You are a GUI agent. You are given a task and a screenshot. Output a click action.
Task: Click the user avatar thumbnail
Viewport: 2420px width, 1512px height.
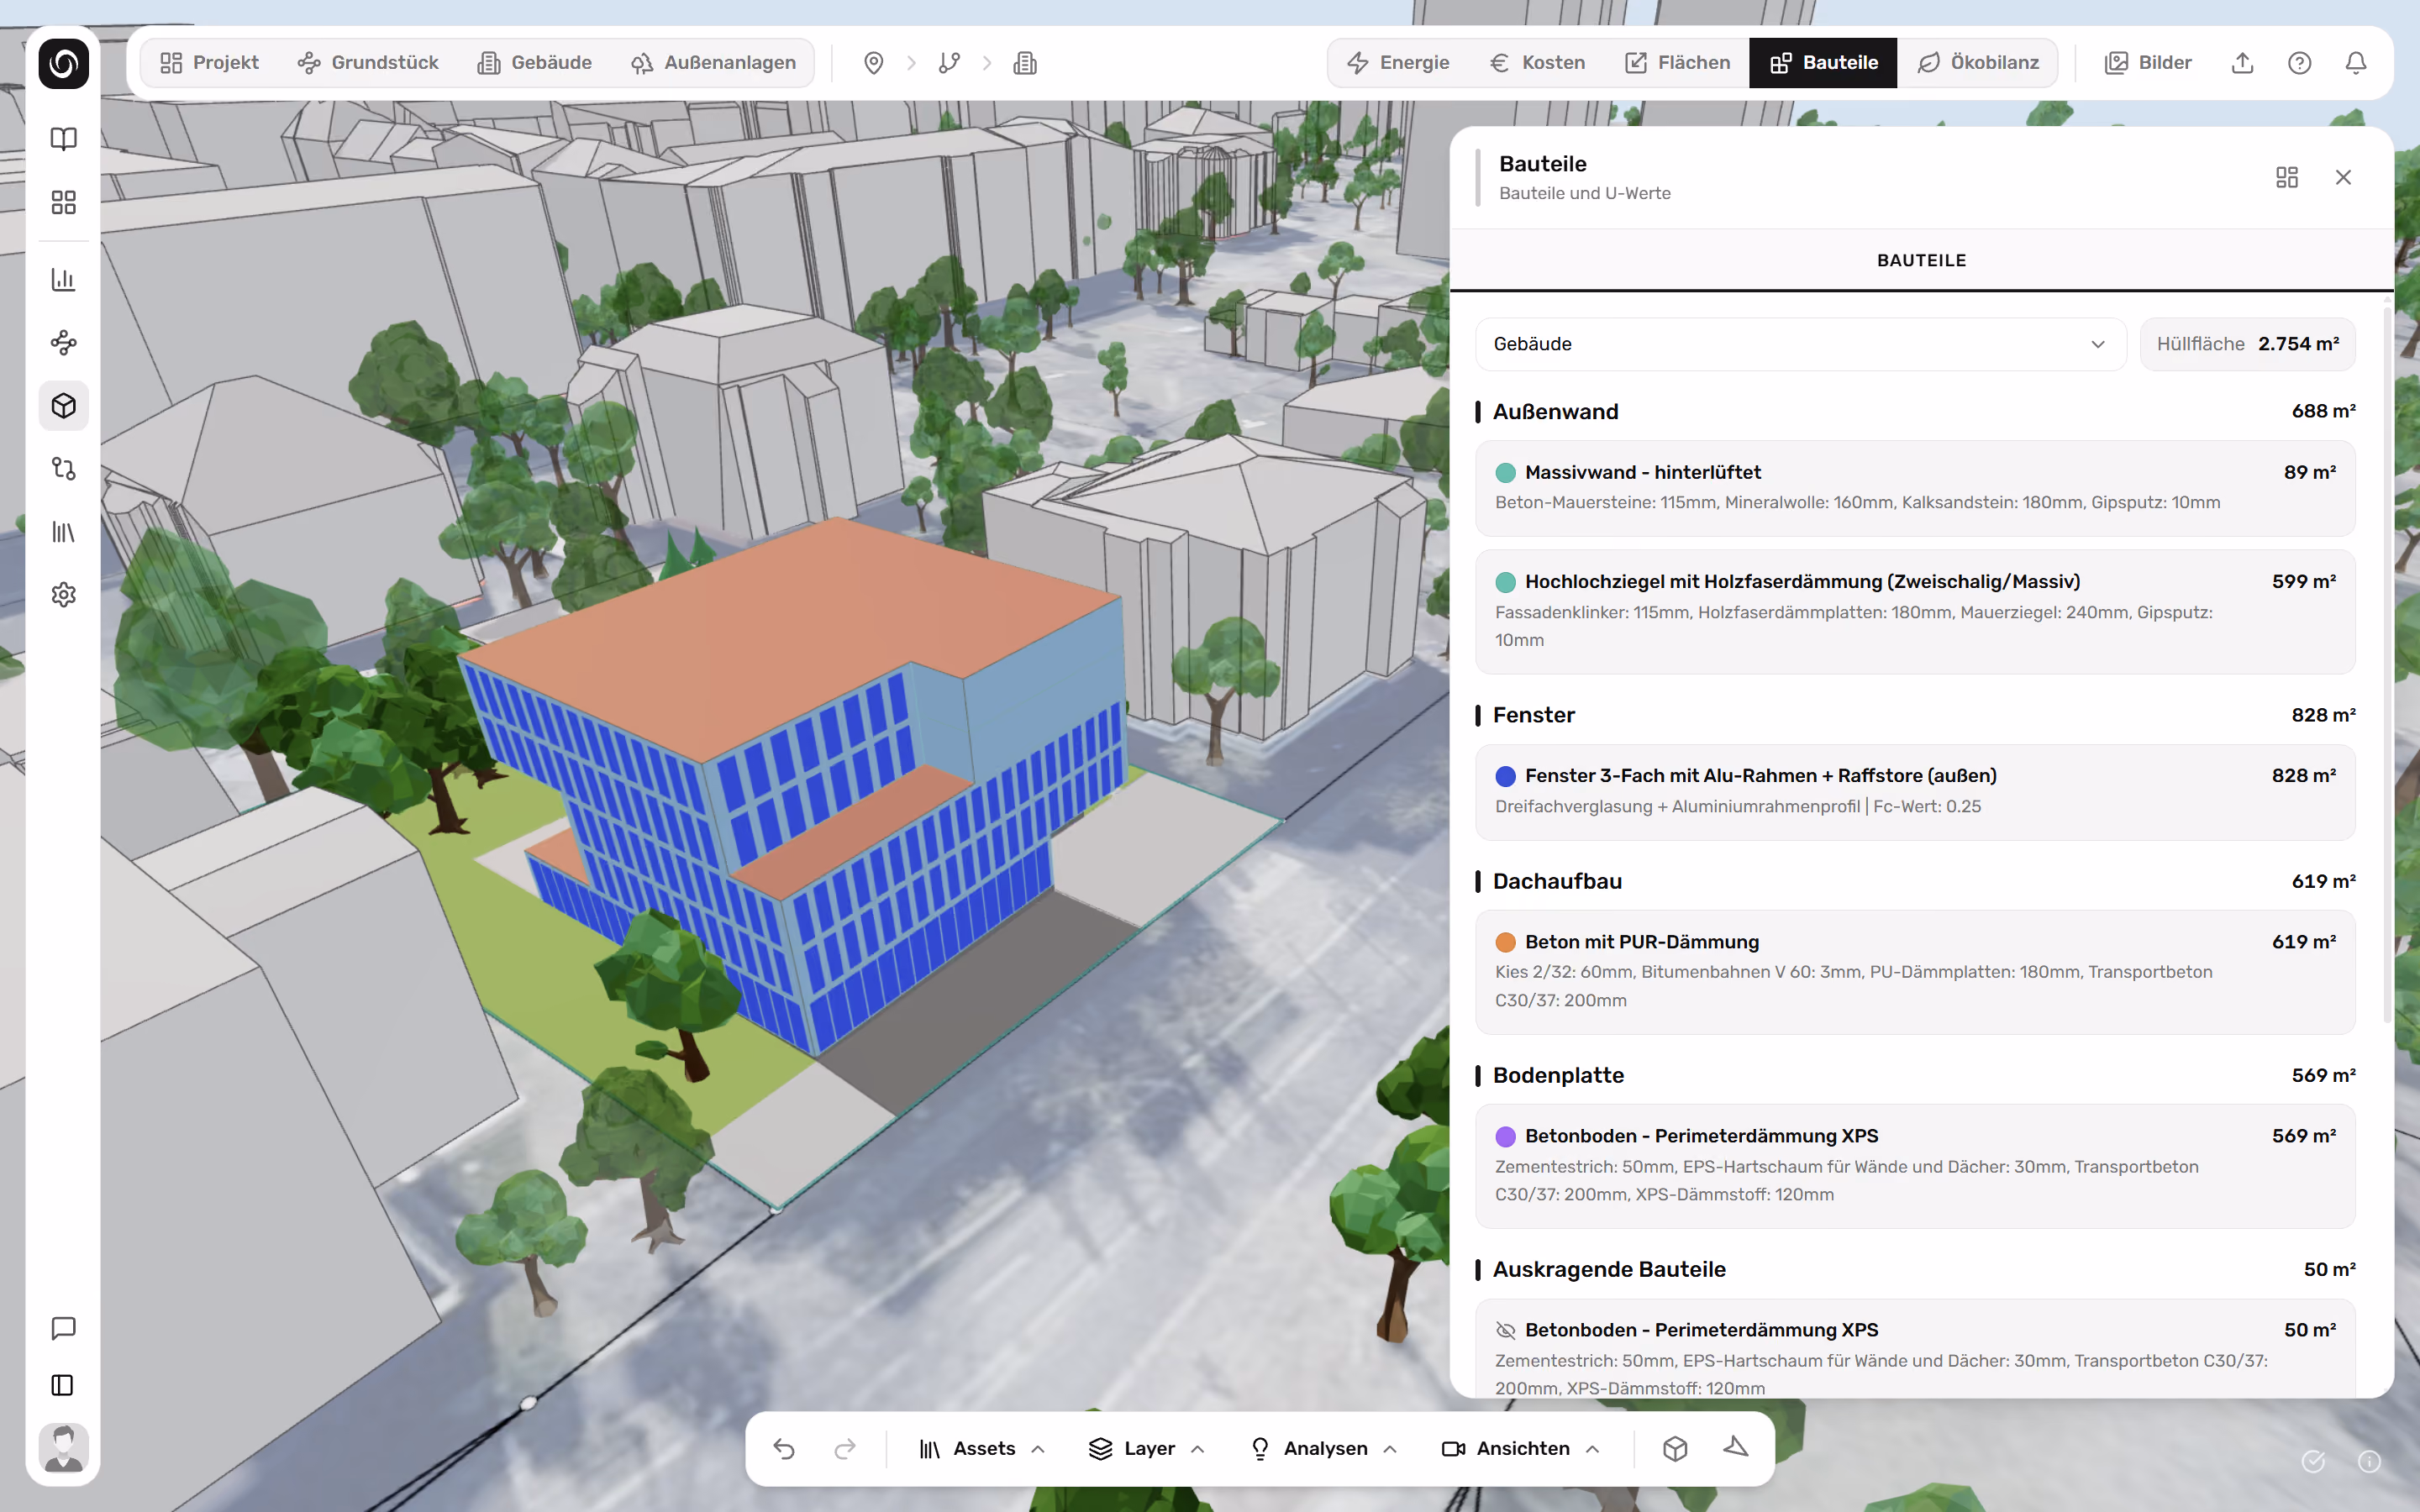tap(63, 1447)
